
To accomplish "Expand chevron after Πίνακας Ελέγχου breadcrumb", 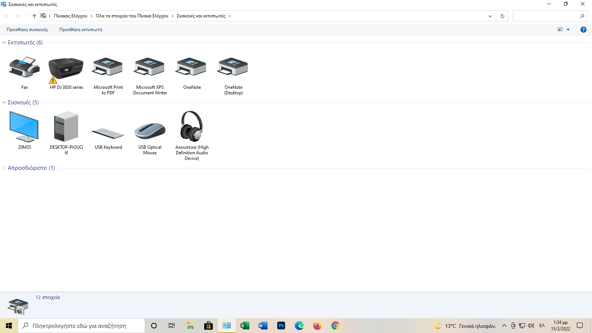I will pyautogui.click(x=91, y=16).
